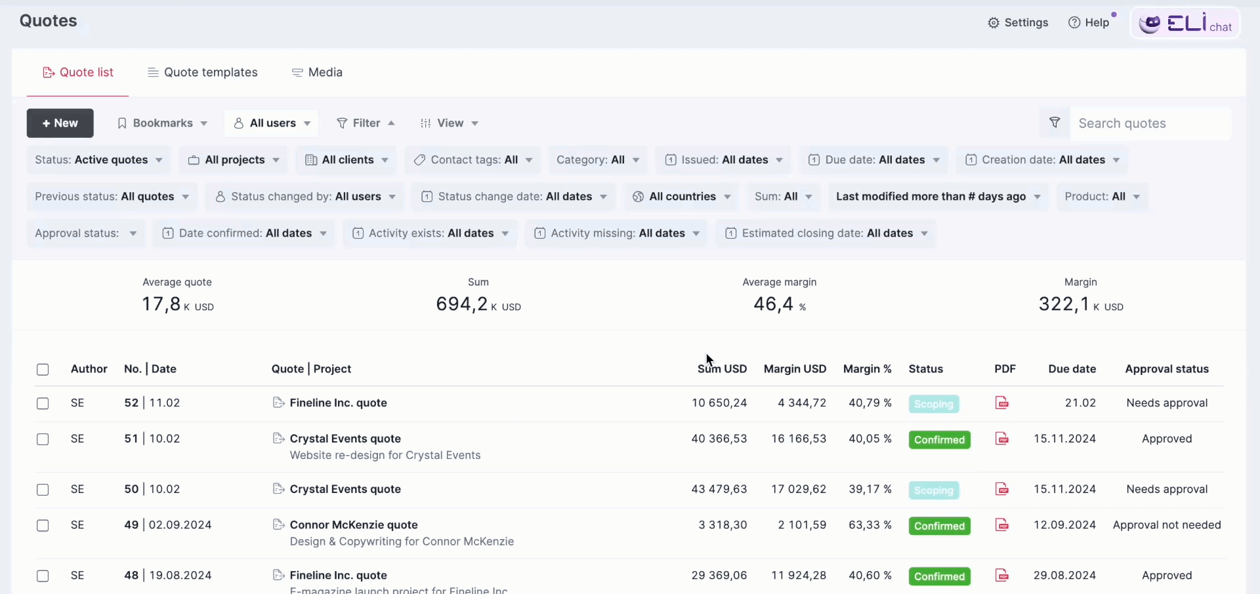Viewport: 1260px width, 594px height.
Task: Click 'Design & Copywriting for Connor McKenzie' text
Action: pyautogui.click(x=402, y=542)
